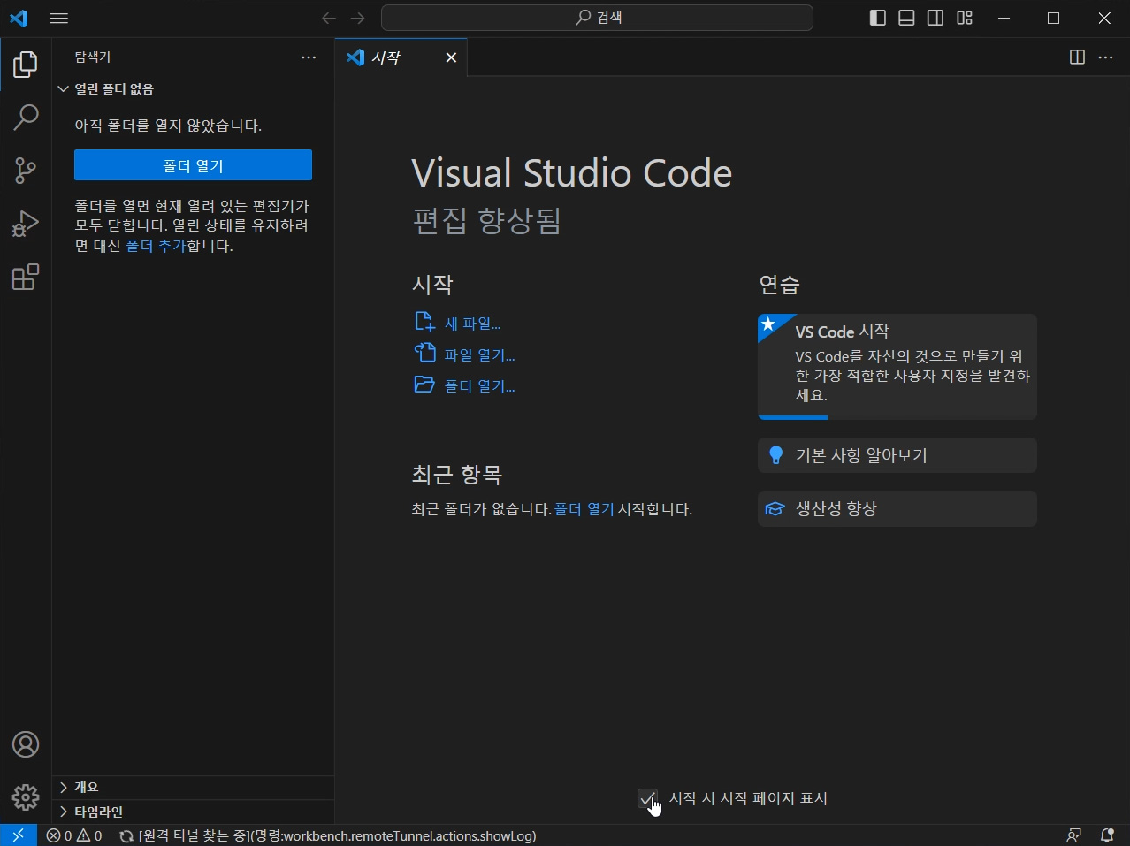Click the 파일 열기... link
Image resolution: width=1130 pixels, height=846 pixels.
(x=479, y=355)
